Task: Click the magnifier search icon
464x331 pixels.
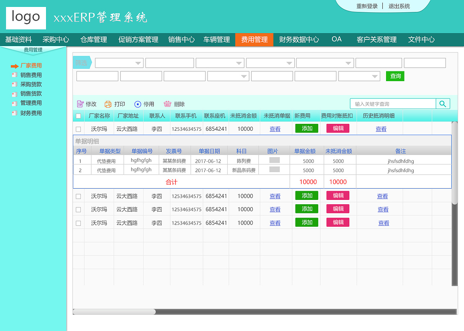Action: coord(443,104)
